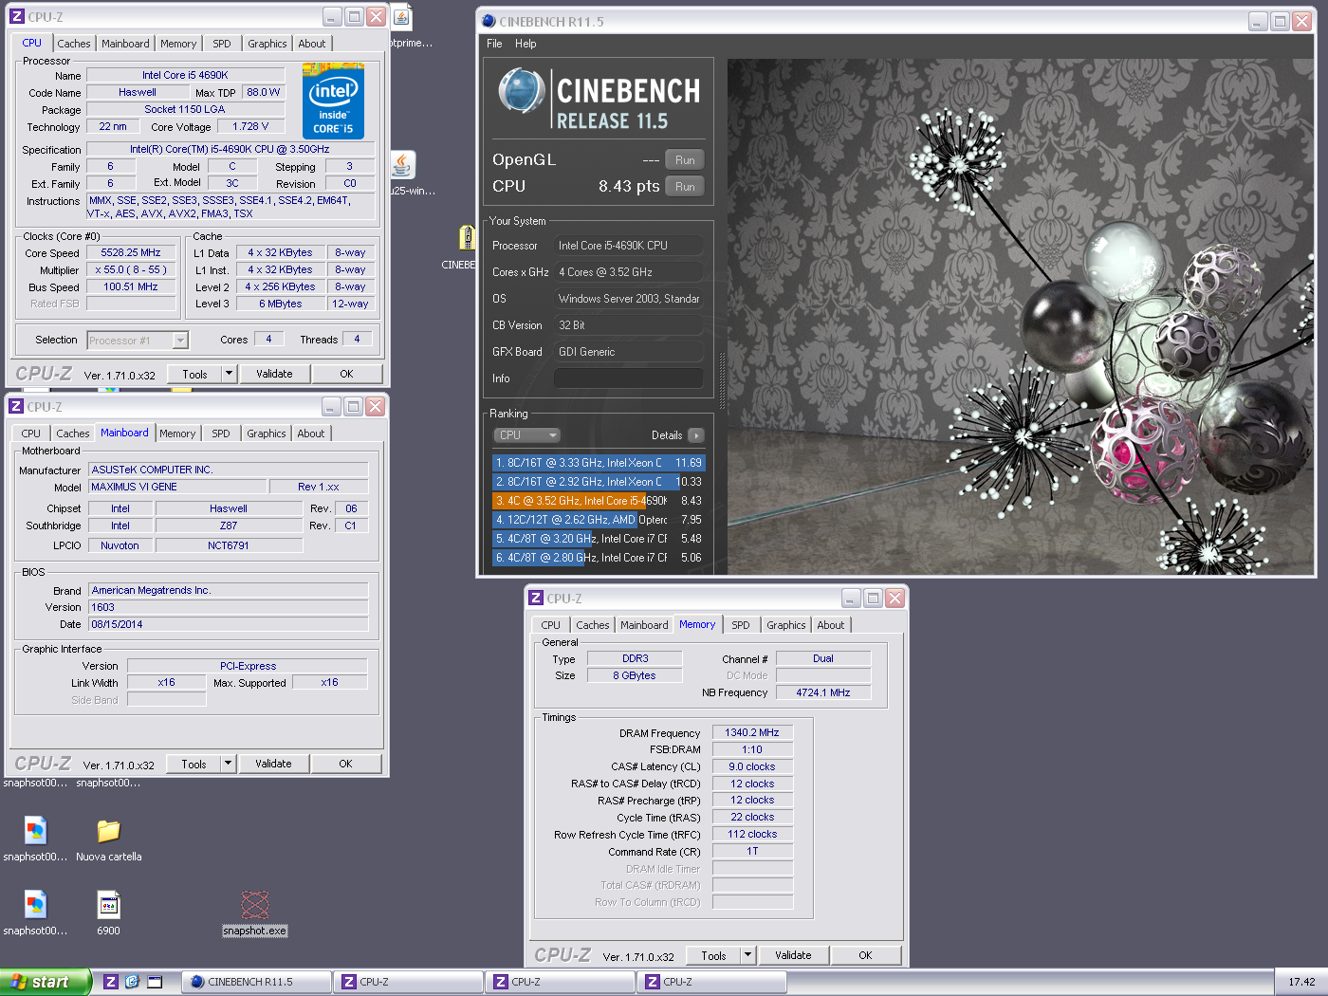
Task: Open the CINEBENCH zip archive desktop icon
Action: [466, 237]
